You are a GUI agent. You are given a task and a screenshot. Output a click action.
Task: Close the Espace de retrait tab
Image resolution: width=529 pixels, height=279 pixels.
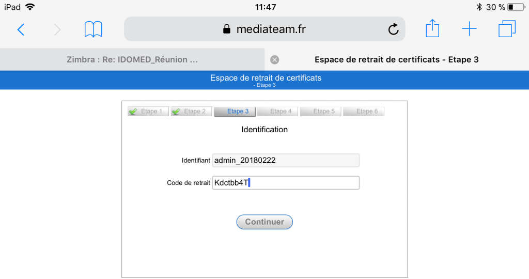pos(275,60)
